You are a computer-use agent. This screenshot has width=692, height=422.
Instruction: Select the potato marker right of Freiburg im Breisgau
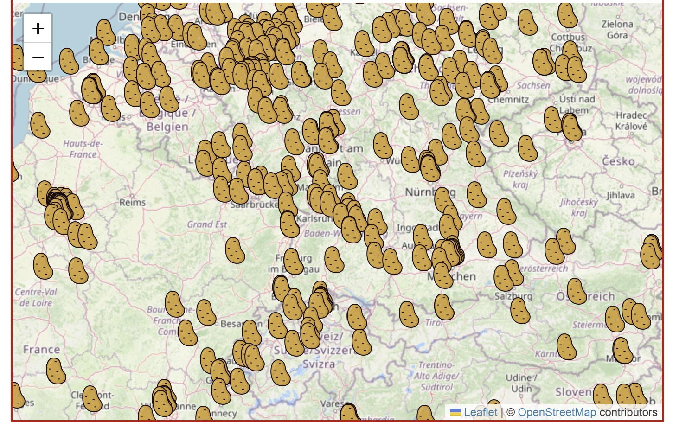[334, 259]
